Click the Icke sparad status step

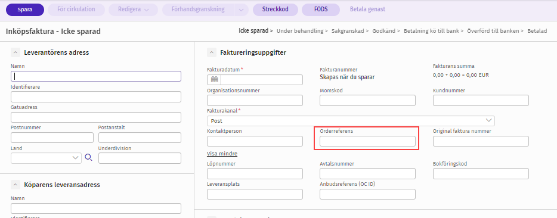click(x=253, y=30)
